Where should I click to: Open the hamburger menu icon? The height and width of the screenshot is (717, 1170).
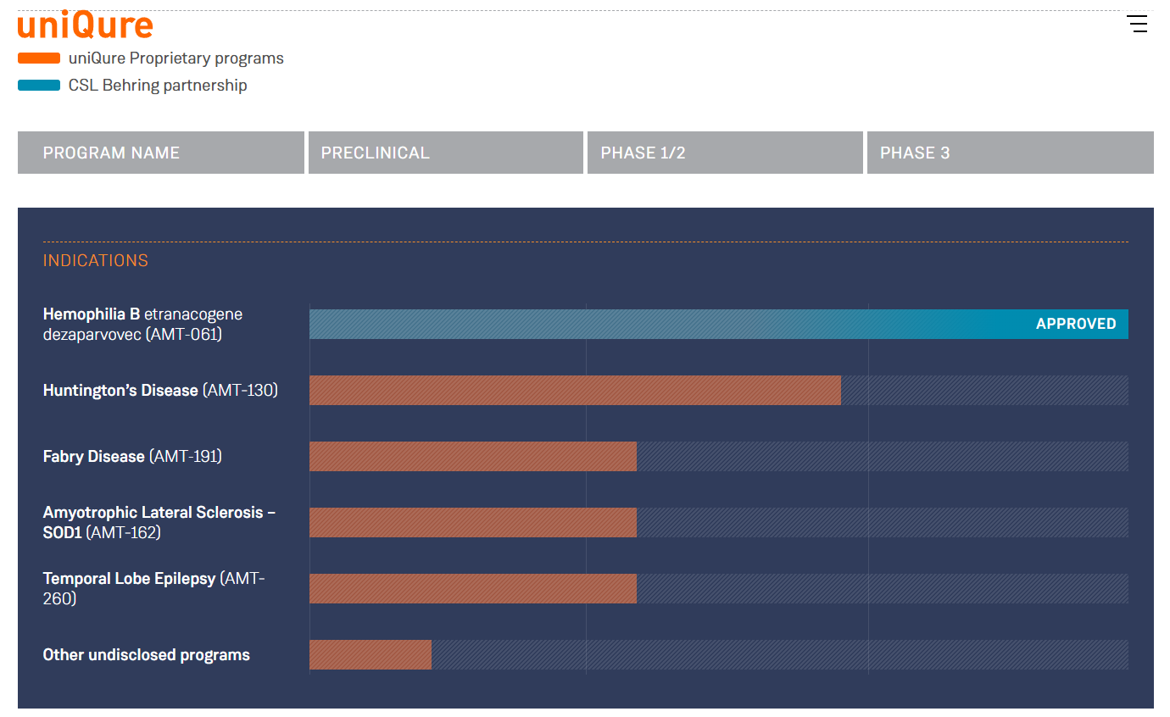pos(1137,24)
